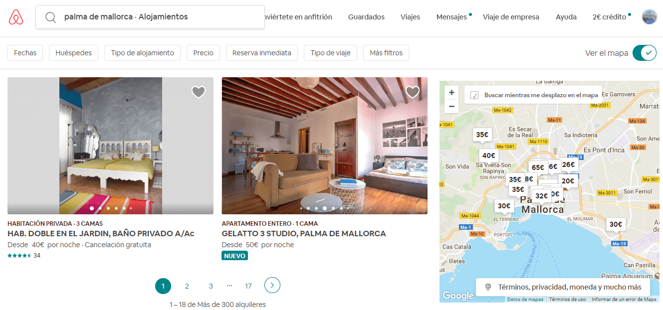Viewport: 663px width, 310px height.
Task: Open the Precio filter
Action: (x=203, y=53)
